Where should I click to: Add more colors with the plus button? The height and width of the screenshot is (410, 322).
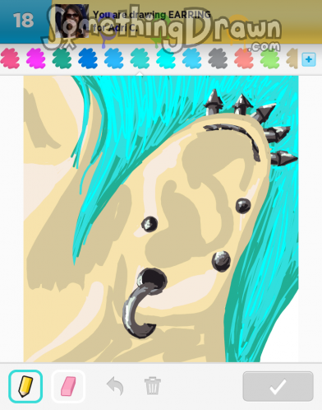pyautogui.click(x=309, y=59)
